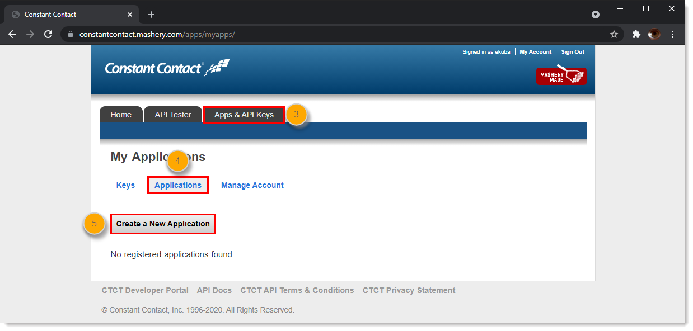Open the My Account link
The height and width of the screenshot is (331, 693).
tap(536, 52)
